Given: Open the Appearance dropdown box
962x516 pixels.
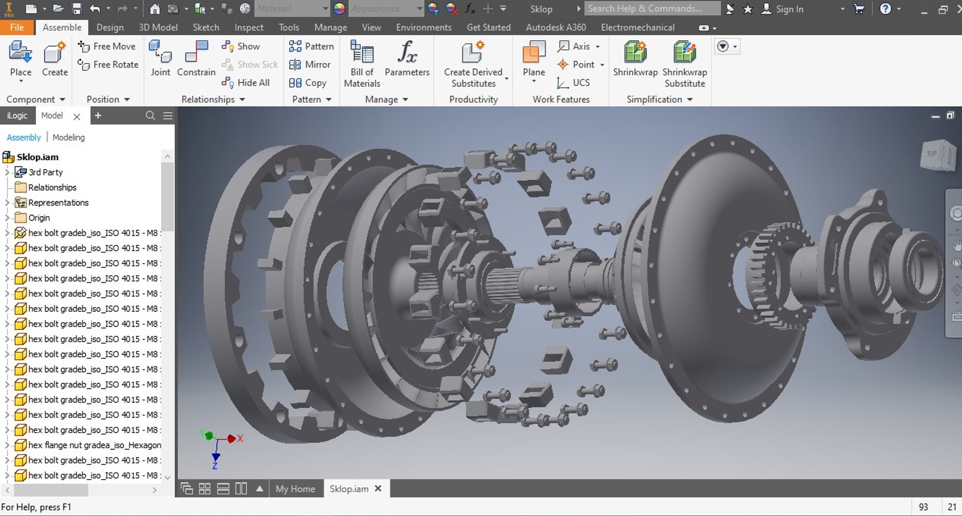Looking at the screenshot, I should tap(386, 9).
